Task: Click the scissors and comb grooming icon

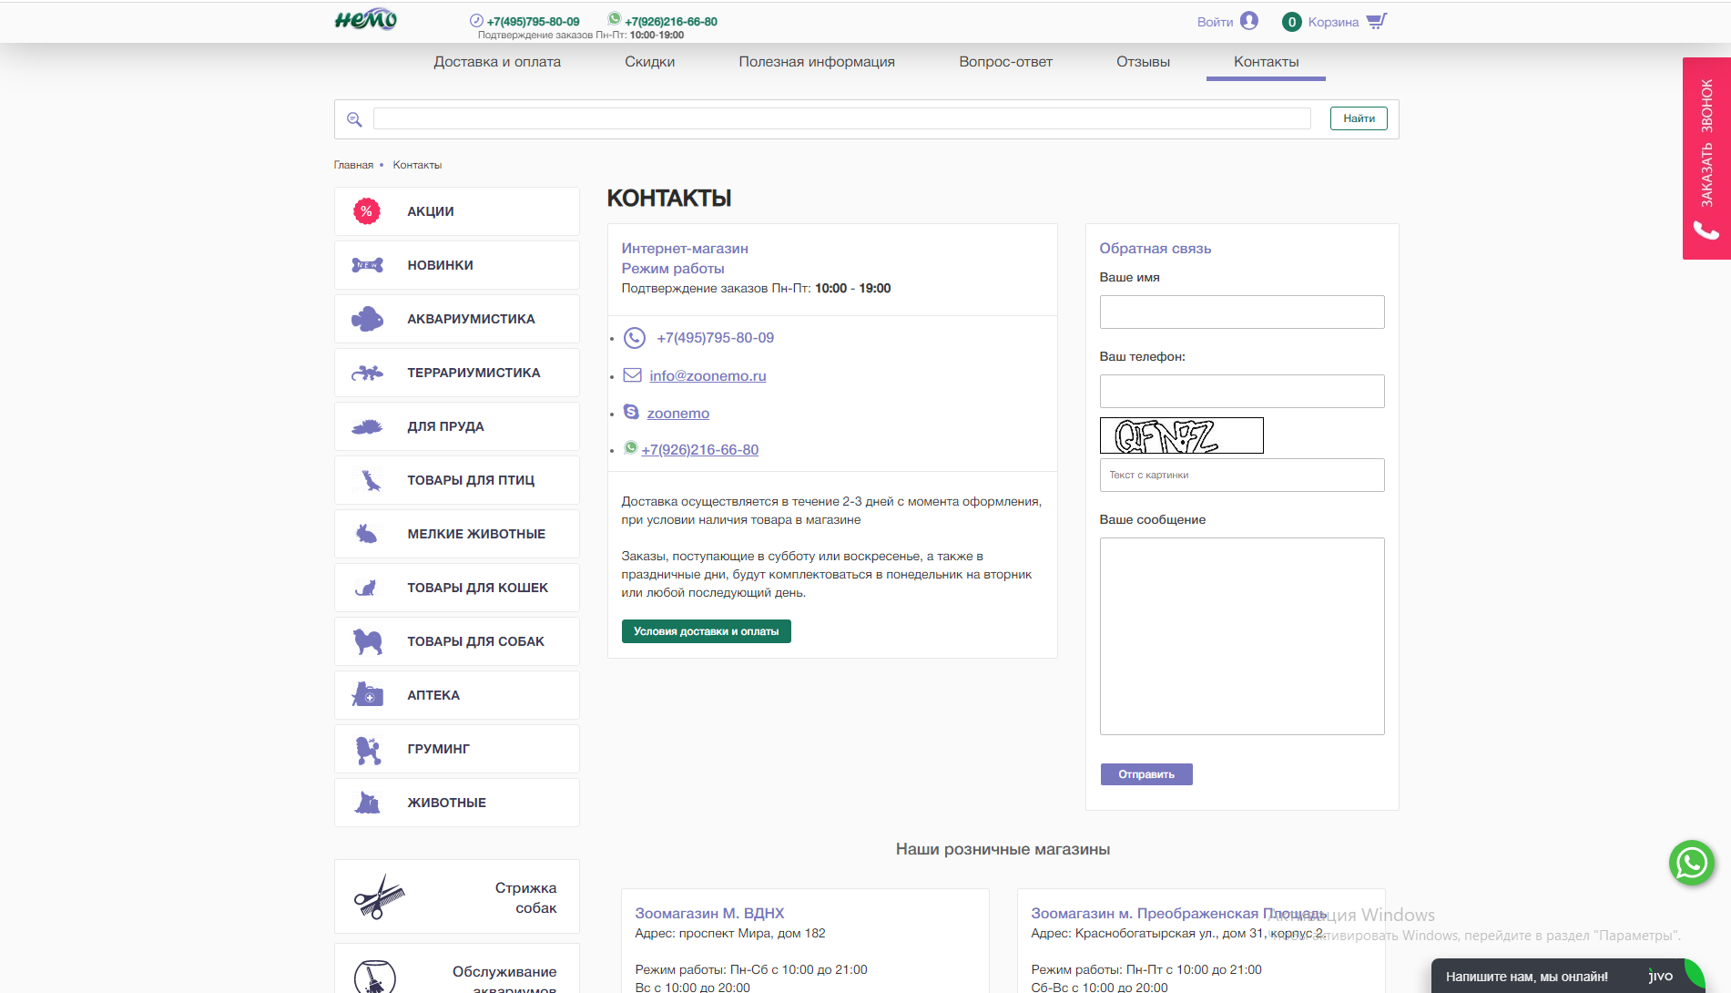Action: pyautogui.click(x=379, y=897)
